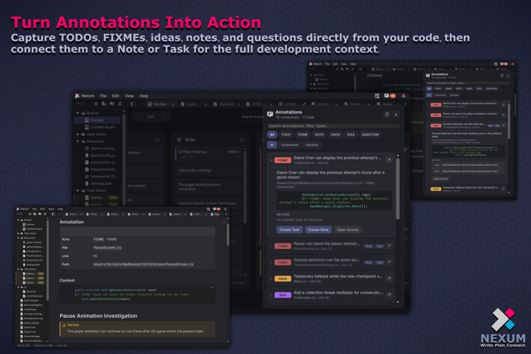
Task: Expand the PauseScreen.cs FIXME annotation row
Action: tap(271, 246)
